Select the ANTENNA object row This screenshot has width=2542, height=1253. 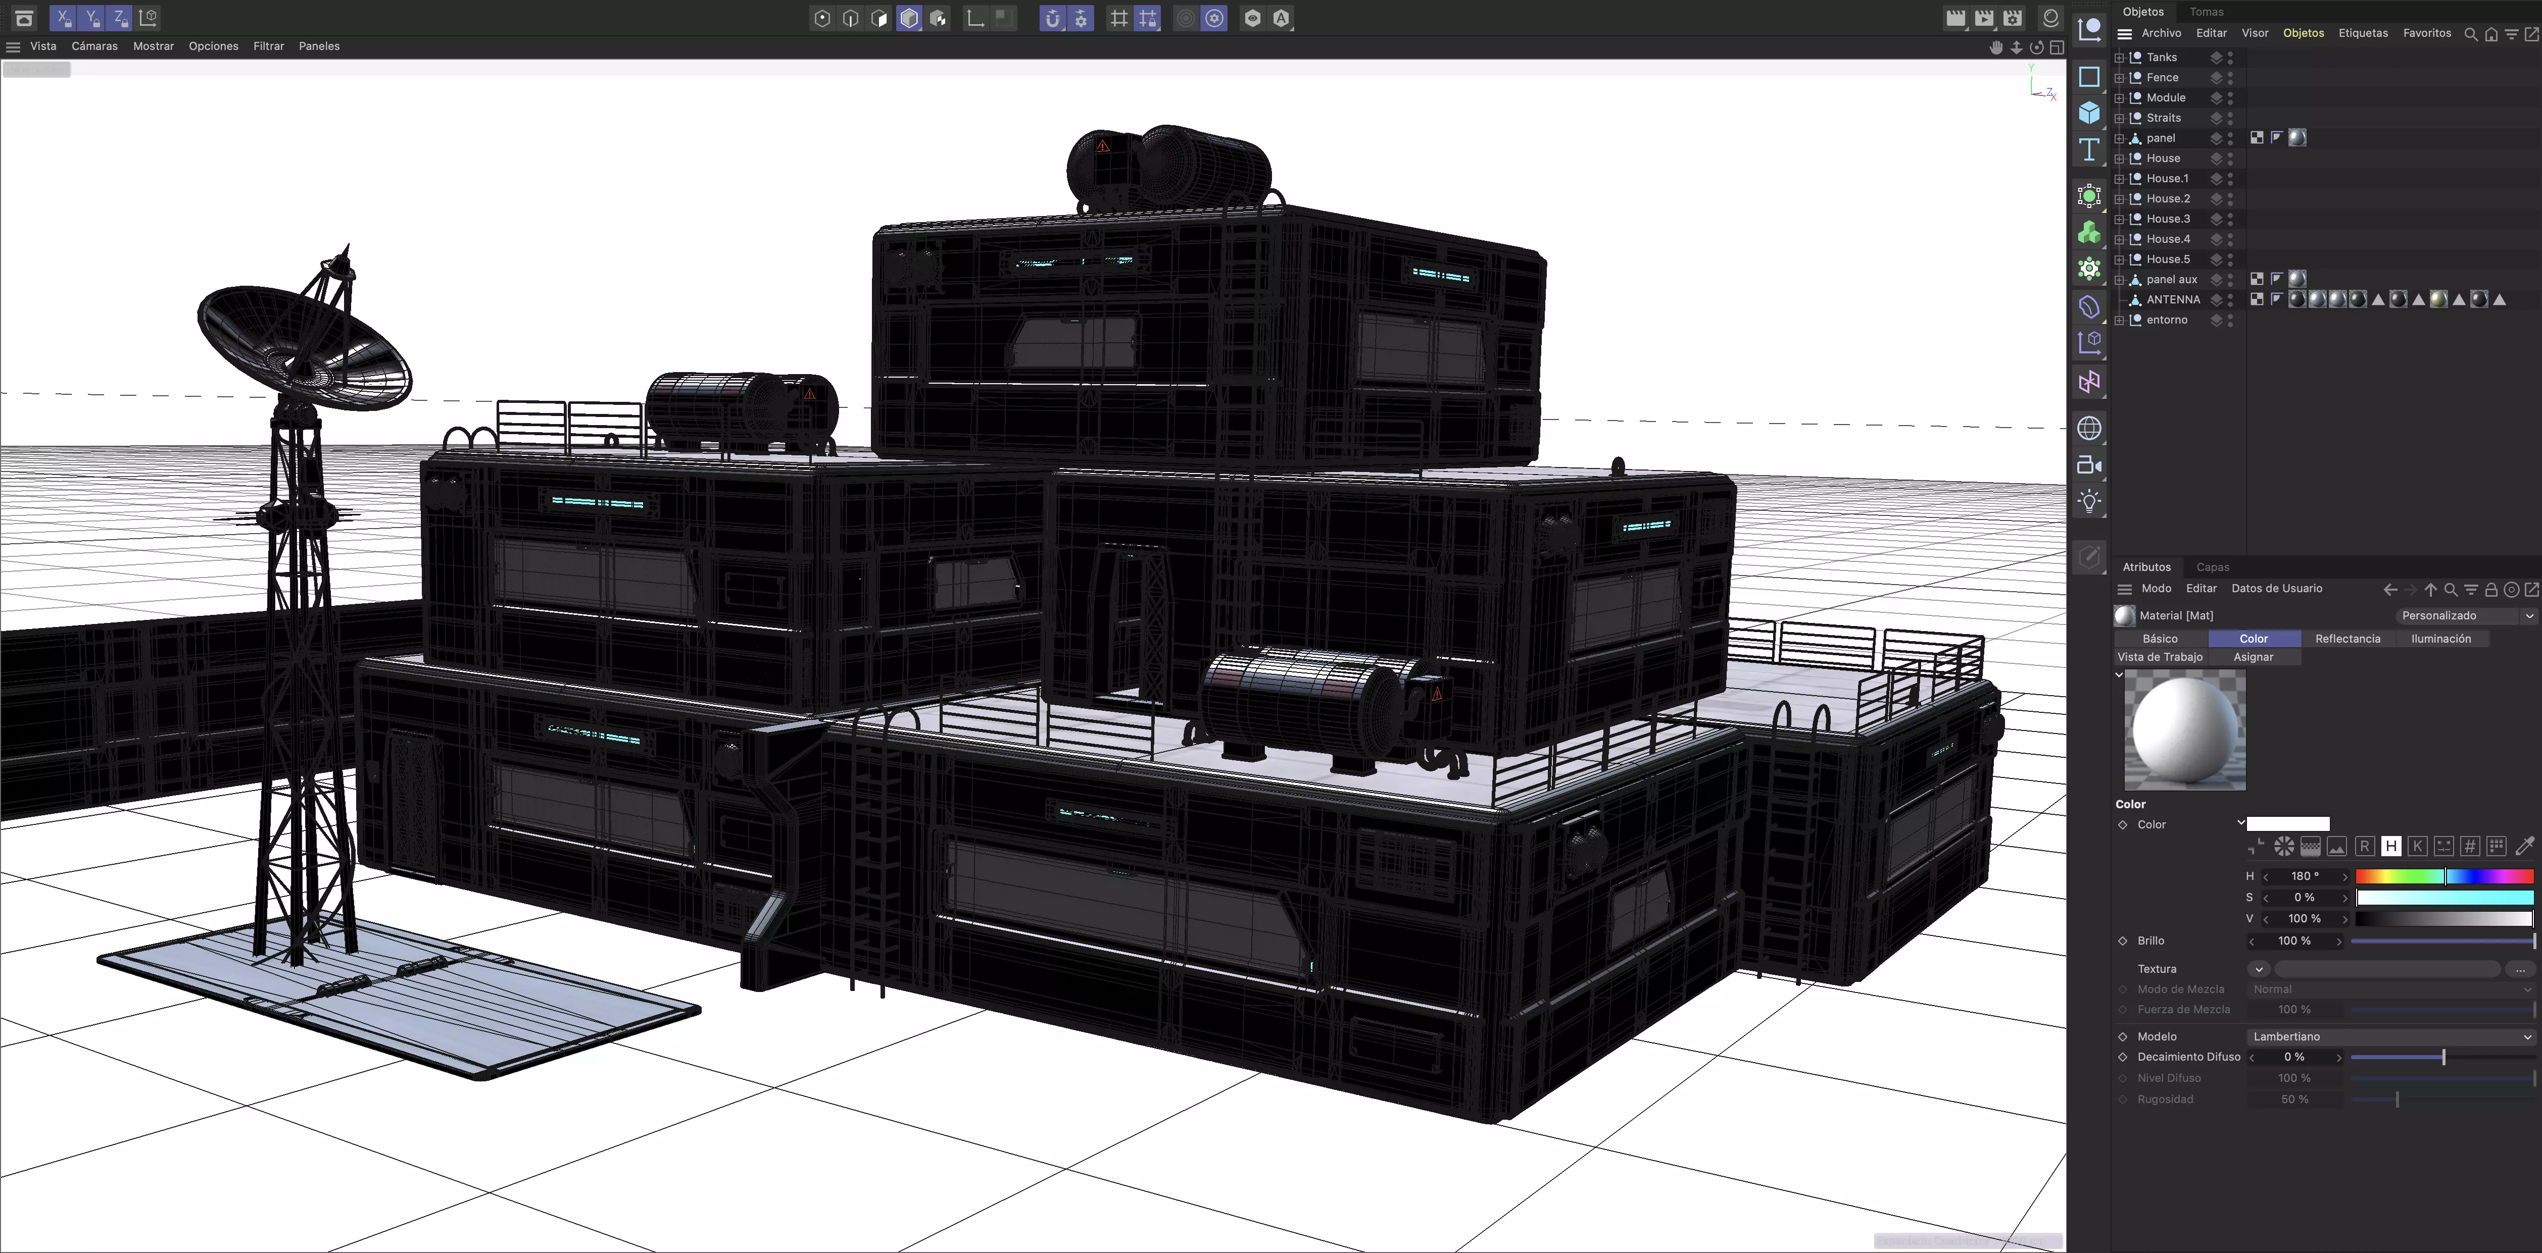coord(2173,300)
